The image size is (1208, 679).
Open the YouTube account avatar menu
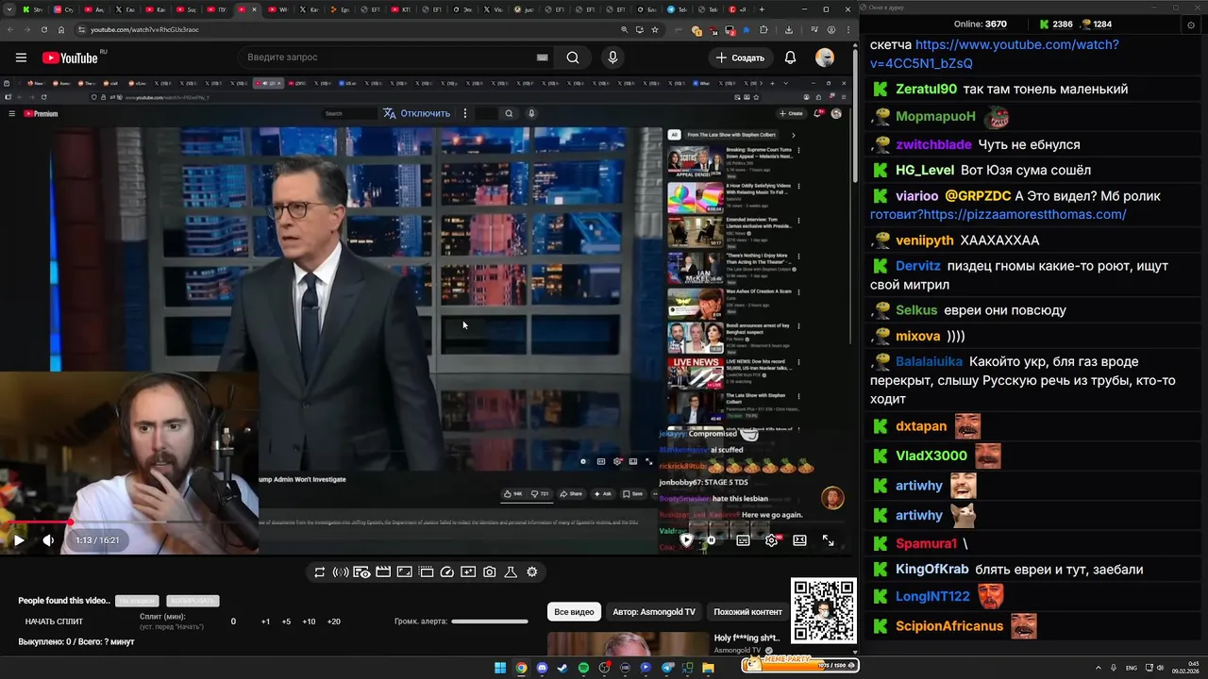point(825,58)
